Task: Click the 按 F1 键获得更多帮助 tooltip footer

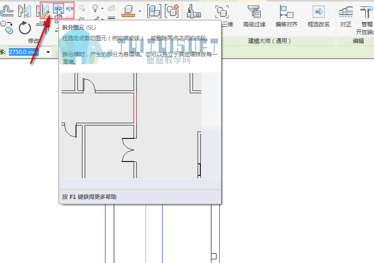Action: click(x=89, y=197)
